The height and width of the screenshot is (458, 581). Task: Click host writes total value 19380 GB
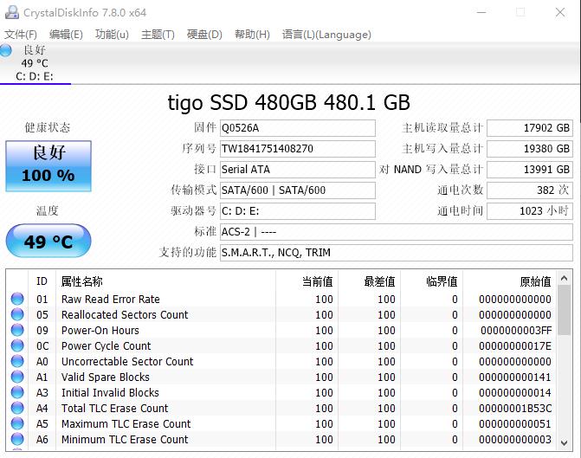pos(530,149)
